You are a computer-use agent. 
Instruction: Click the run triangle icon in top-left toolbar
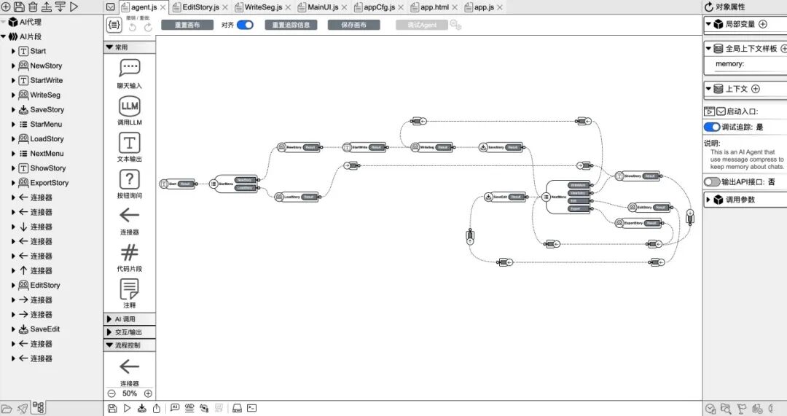[x=74, y=7]
